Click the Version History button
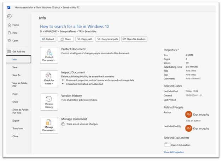Screen dimensions: 222x161 (49, 102)
